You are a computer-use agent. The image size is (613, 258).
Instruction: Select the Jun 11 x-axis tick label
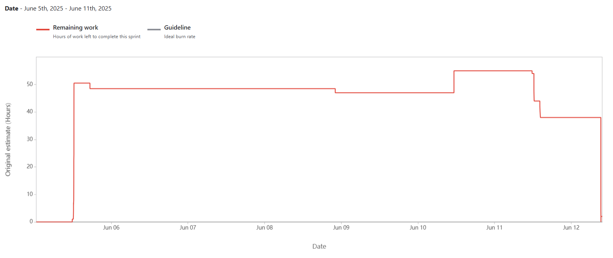tap(494, 228)
